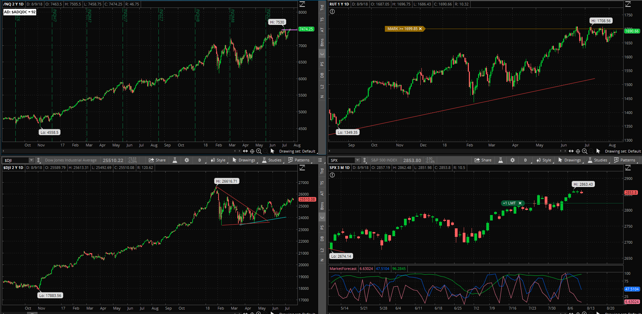Viewport: 642px width, 314px height.
Task: Open the TS side tab beside the $DJI chart
Action: coord(322,183)
